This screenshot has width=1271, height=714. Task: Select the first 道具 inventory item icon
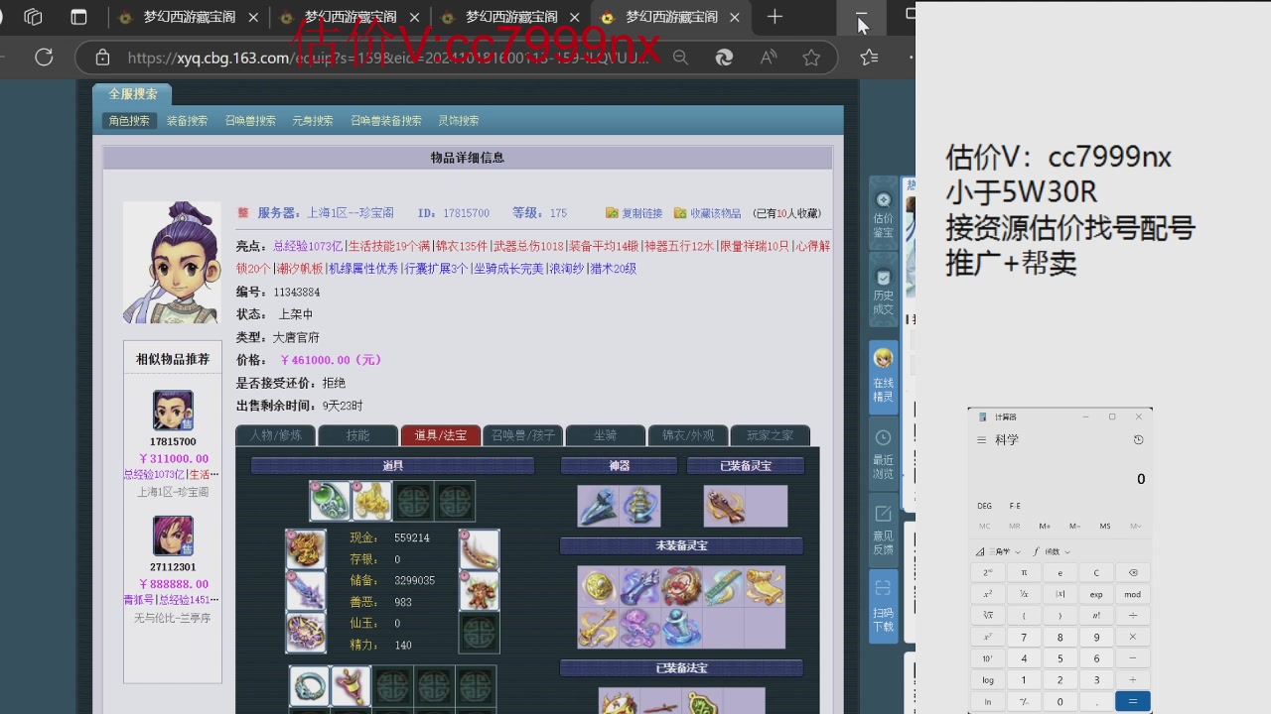pos(329,501)
